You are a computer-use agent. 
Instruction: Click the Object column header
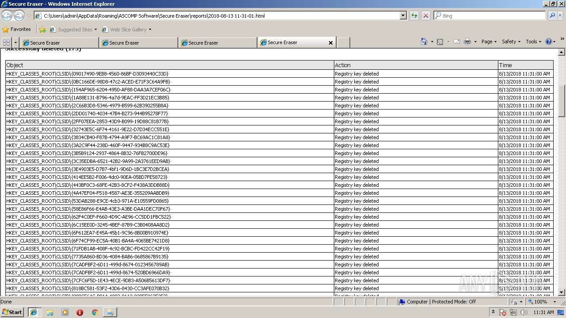(x=169, y=65)
